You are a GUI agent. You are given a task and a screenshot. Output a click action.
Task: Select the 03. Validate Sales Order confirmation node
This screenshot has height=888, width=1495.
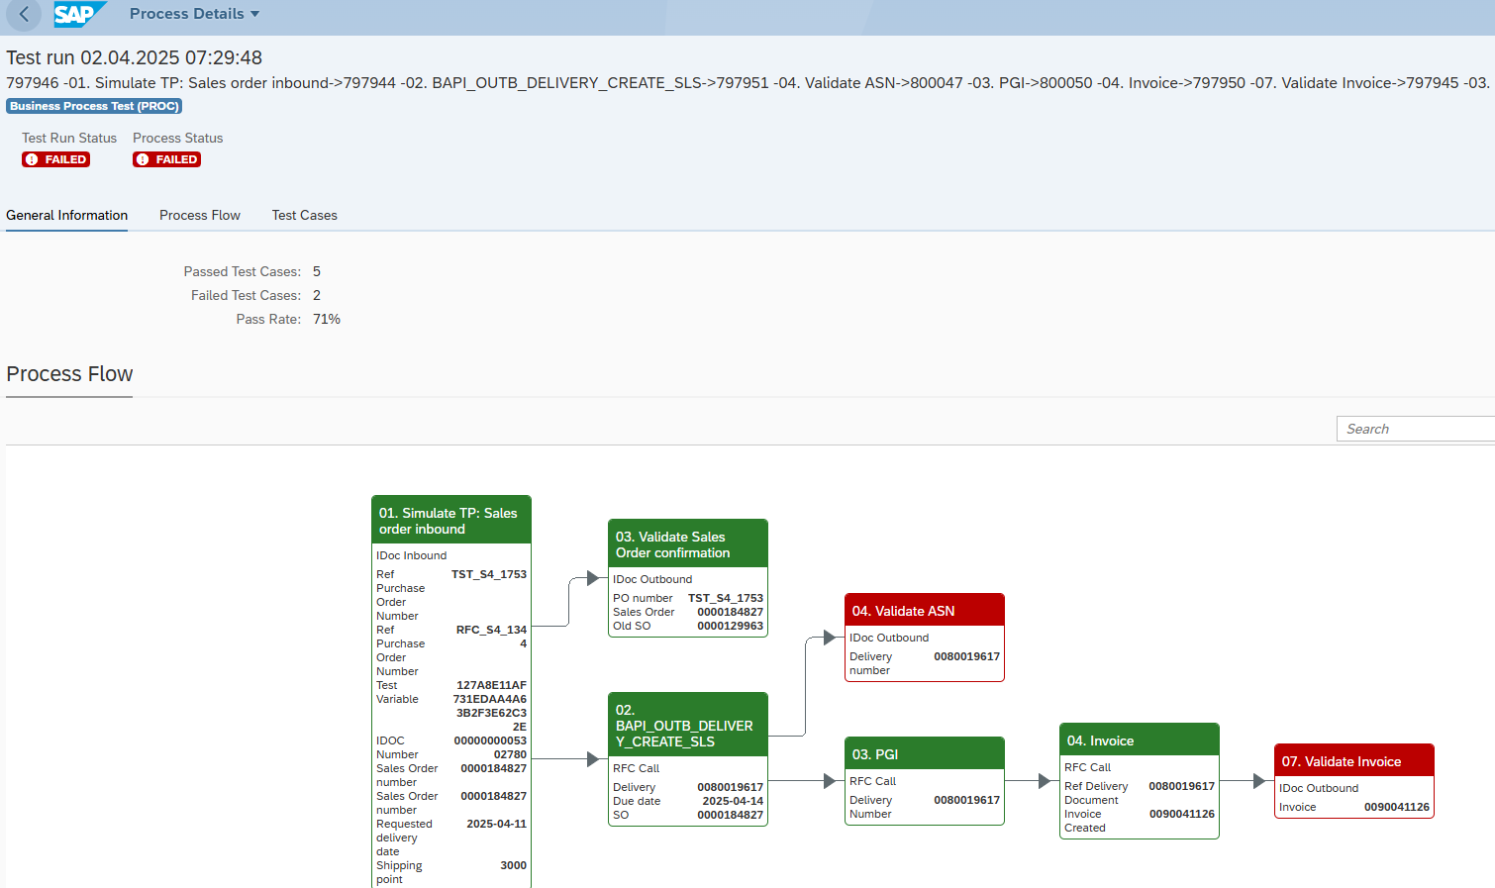click(687, 544)
